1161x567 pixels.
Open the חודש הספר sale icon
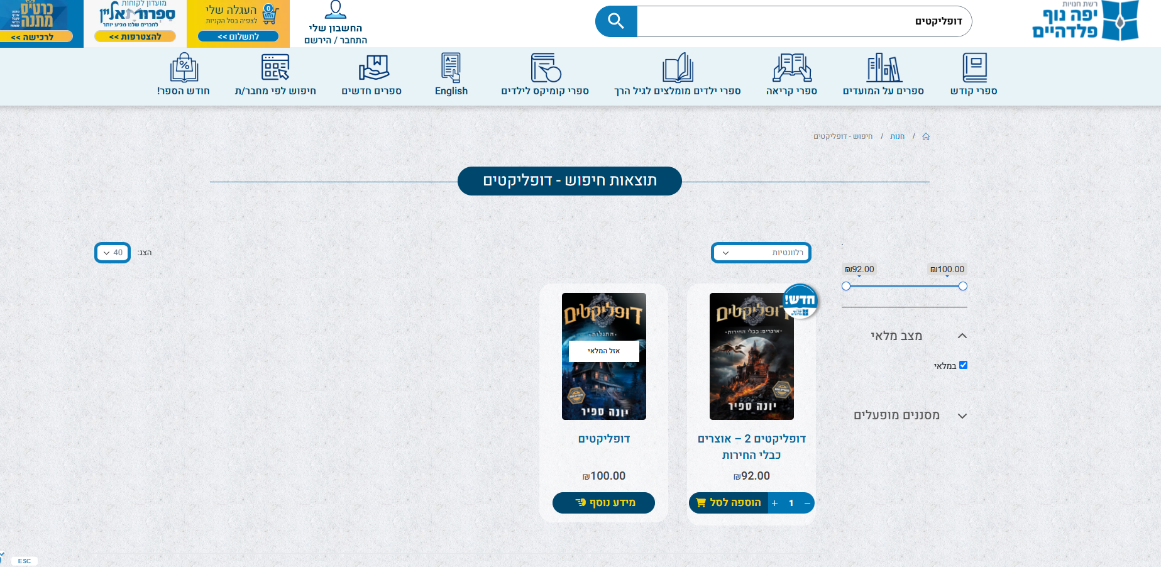[x=184, y=68]
